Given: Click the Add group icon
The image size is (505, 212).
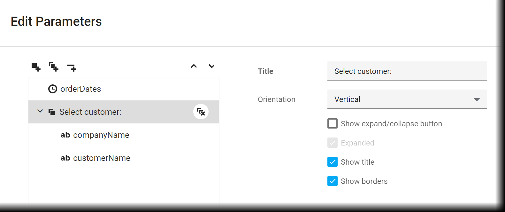Looking at the screenshot, I should 53,67.
